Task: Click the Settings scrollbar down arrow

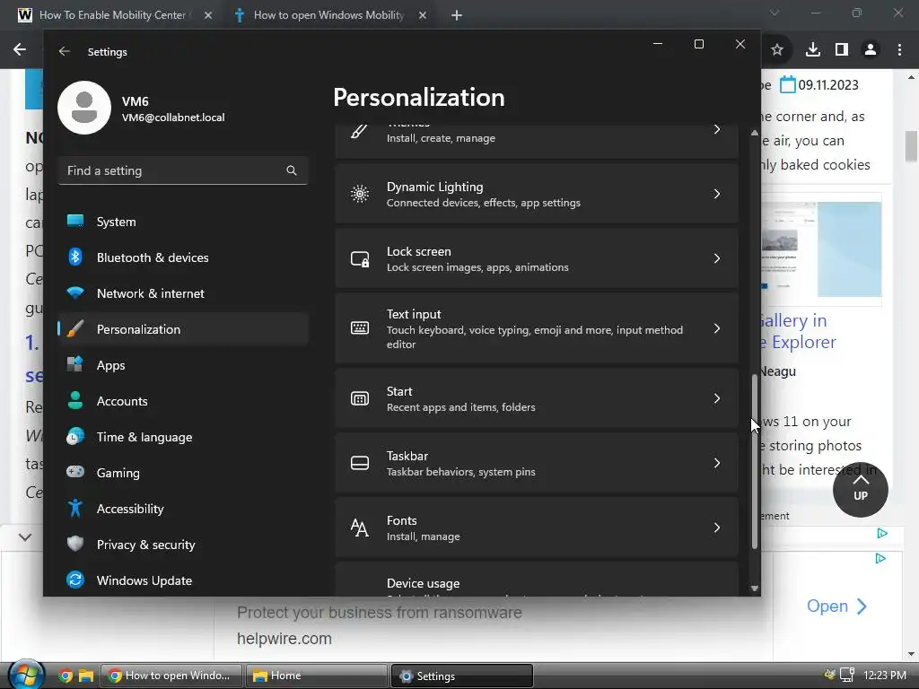Action: pyautogui.click(x=754, y=589)
